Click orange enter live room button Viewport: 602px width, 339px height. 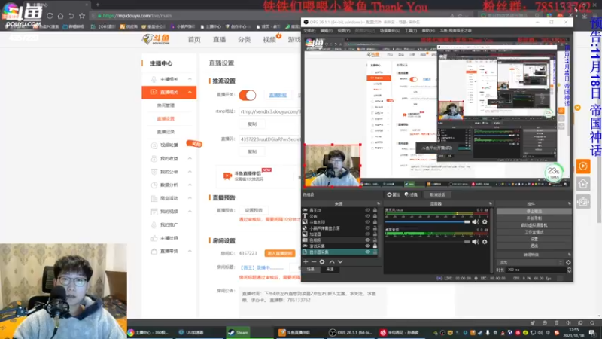[280, 253]
